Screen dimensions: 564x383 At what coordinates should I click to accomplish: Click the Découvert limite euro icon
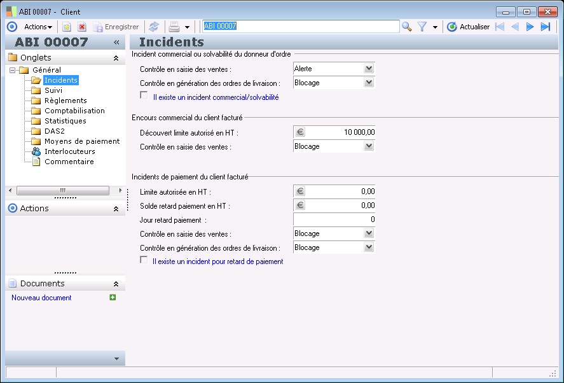(300, 132)
